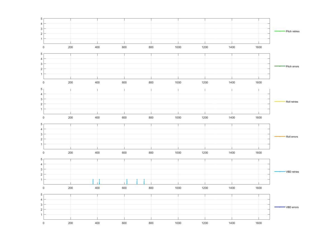Click the dark blue VBD errors legend line
This screenshot has height=247, width=335.
pyautogui.click(x=280, y=207)
